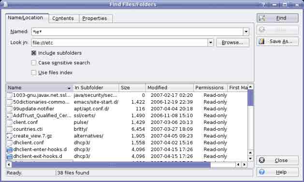Click the Browse button
The height and width of the screenshot is (182, 304).
(232, 42)
